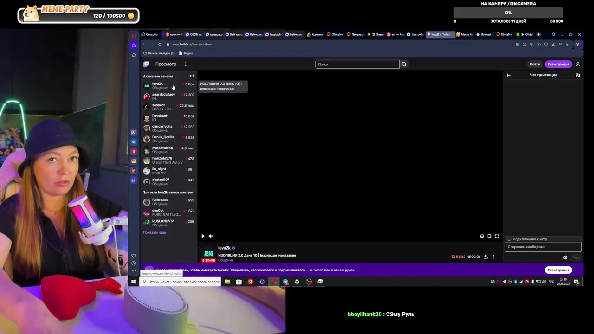Click Регистрация in the purple banner

click(558, 270)
